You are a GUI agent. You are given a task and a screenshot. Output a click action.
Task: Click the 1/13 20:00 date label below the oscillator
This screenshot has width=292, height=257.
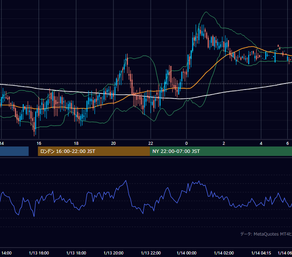click(x=113, y=253)
